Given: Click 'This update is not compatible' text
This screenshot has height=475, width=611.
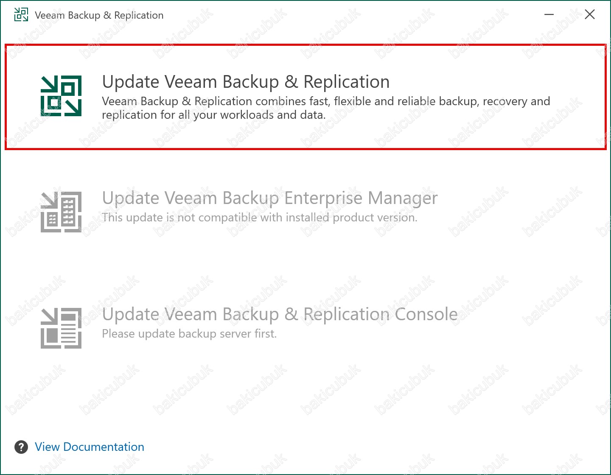Looking at the screenshot, I should click(260, 218).
